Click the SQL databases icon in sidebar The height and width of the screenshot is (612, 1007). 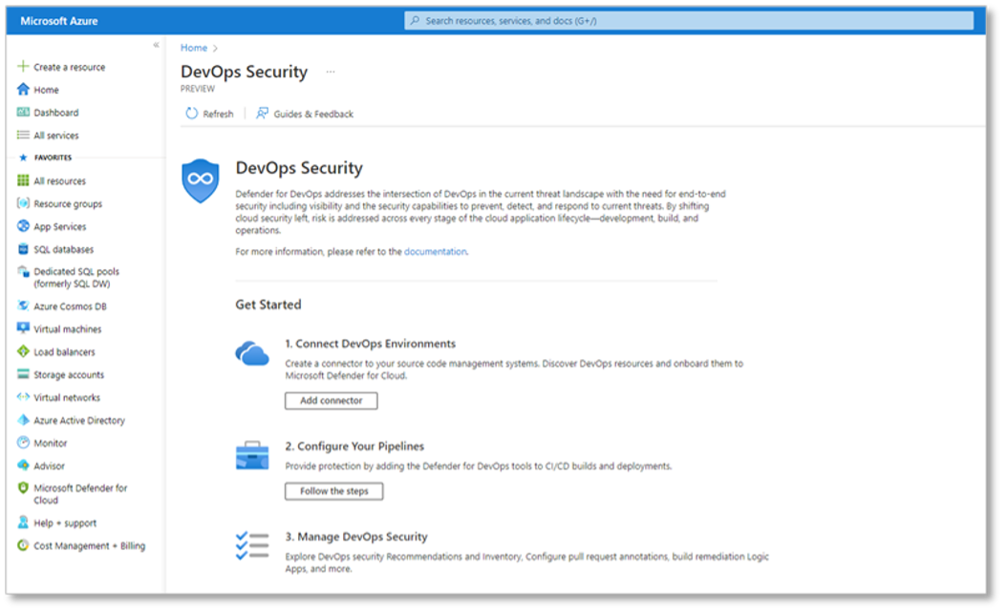click(24, 249)
